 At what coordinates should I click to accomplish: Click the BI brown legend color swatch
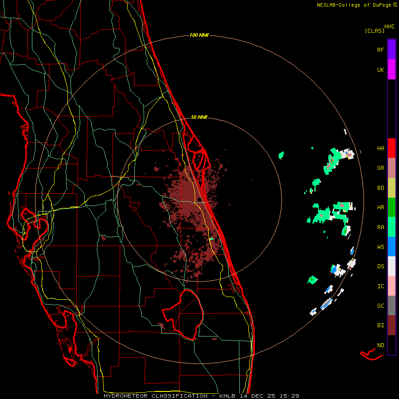(391, 325)
